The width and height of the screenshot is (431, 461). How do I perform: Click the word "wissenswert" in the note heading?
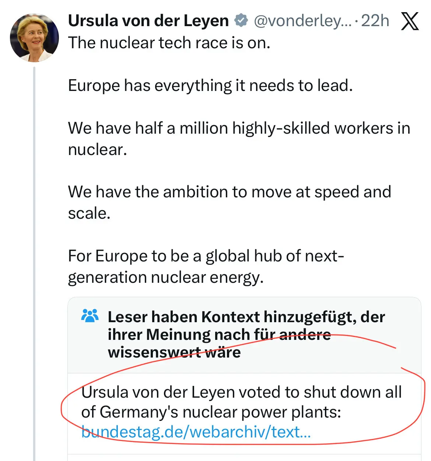click(154, 352)
